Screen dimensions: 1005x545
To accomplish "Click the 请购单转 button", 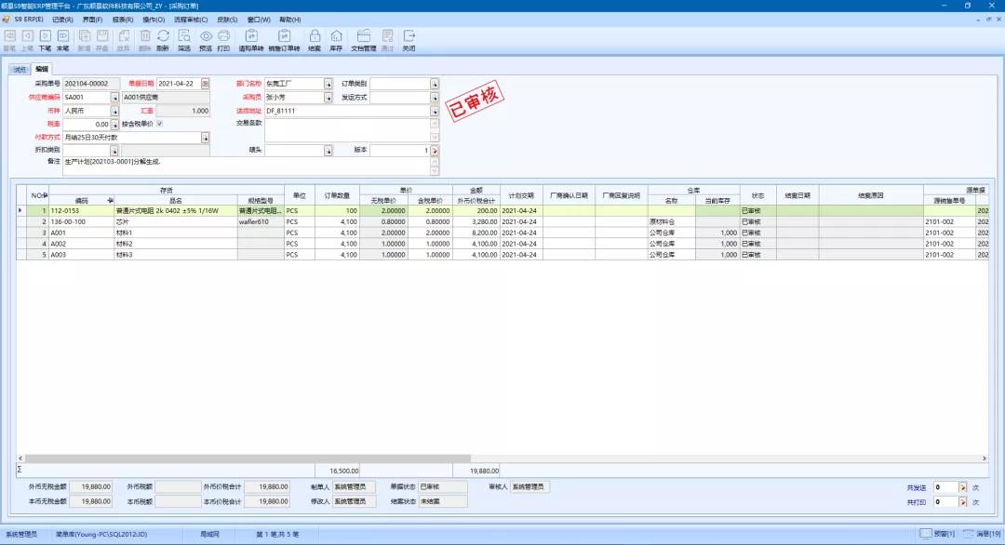I will pyautogui.click(x=250, y=39).
